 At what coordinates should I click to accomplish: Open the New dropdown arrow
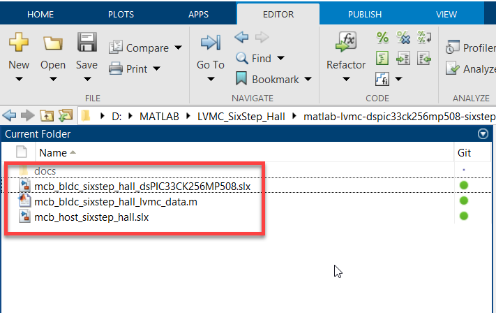(19, 79)
